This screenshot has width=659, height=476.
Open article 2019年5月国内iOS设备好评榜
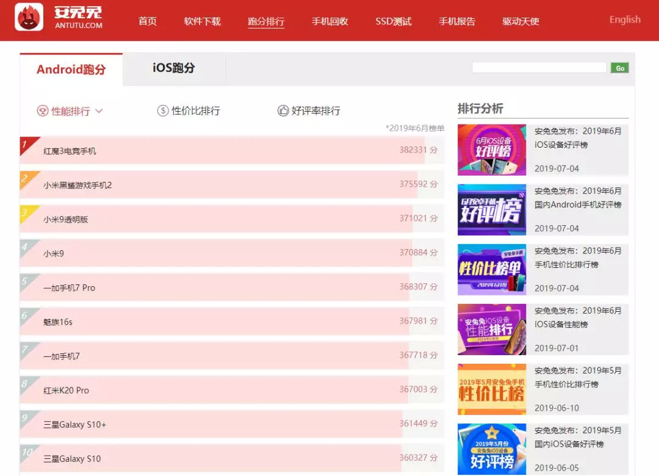[578, 437]
